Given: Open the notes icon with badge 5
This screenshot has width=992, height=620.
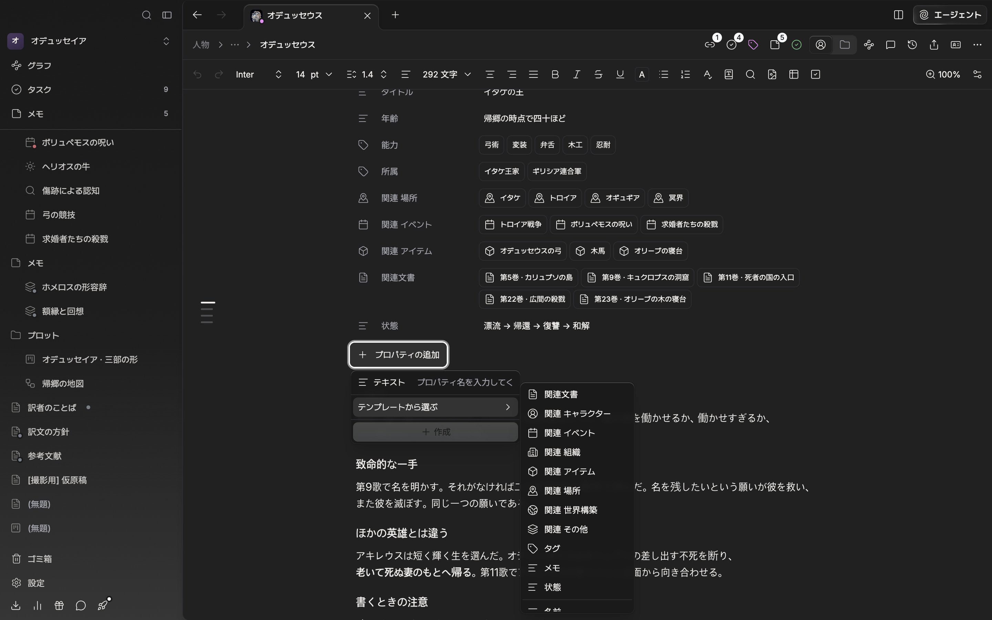Looking at the screenshot, I should (775, 45).
